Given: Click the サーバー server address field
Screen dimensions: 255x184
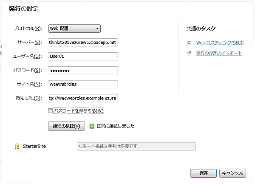Looking at the screenshot, I should 82,42.
